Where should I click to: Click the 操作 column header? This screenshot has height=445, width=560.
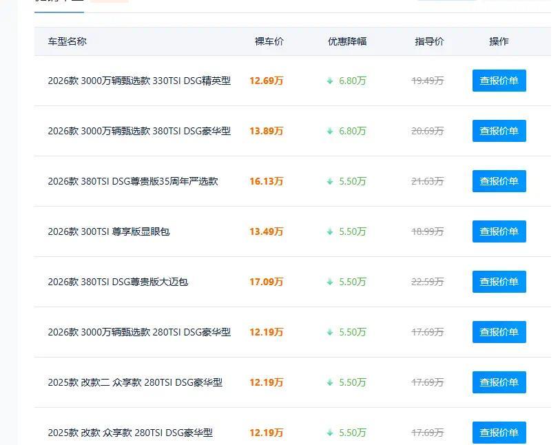499,41
